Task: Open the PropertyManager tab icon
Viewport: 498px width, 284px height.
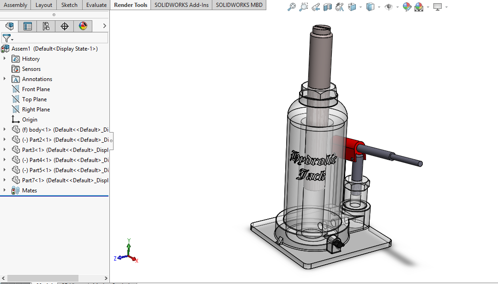Action: (x=28, y=26)
